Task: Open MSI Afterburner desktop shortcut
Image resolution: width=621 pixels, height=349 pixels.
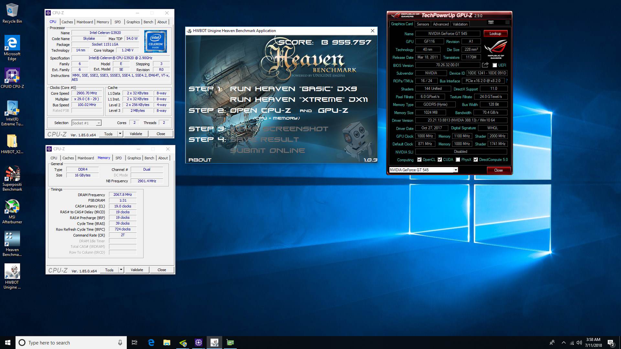Action: coord(12,211)
